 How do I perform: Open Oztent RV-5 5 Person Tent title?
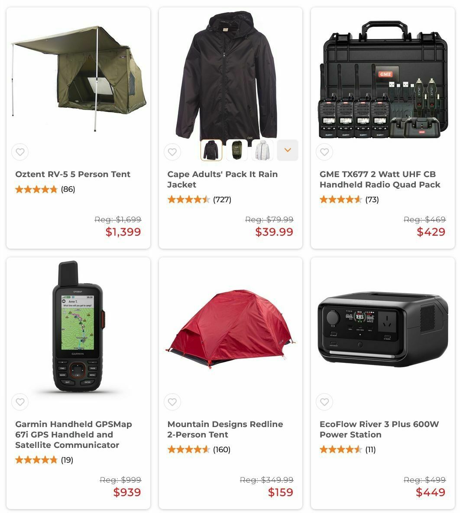coord(73,174)
